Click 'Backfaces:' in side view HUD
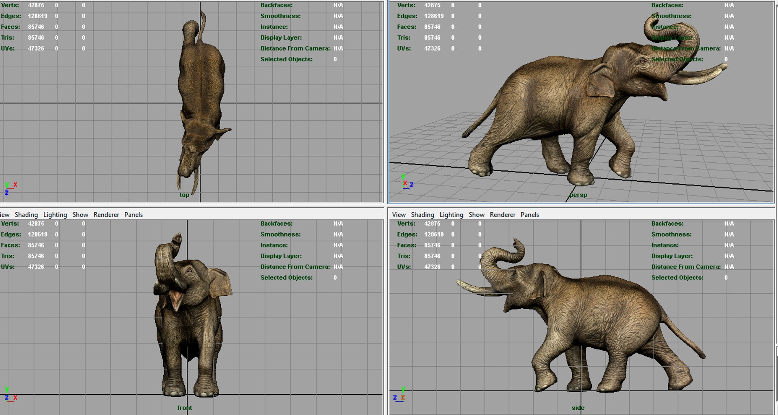This screenshot has height=415, width=778. pyautogui.click(x=667, y=224)
